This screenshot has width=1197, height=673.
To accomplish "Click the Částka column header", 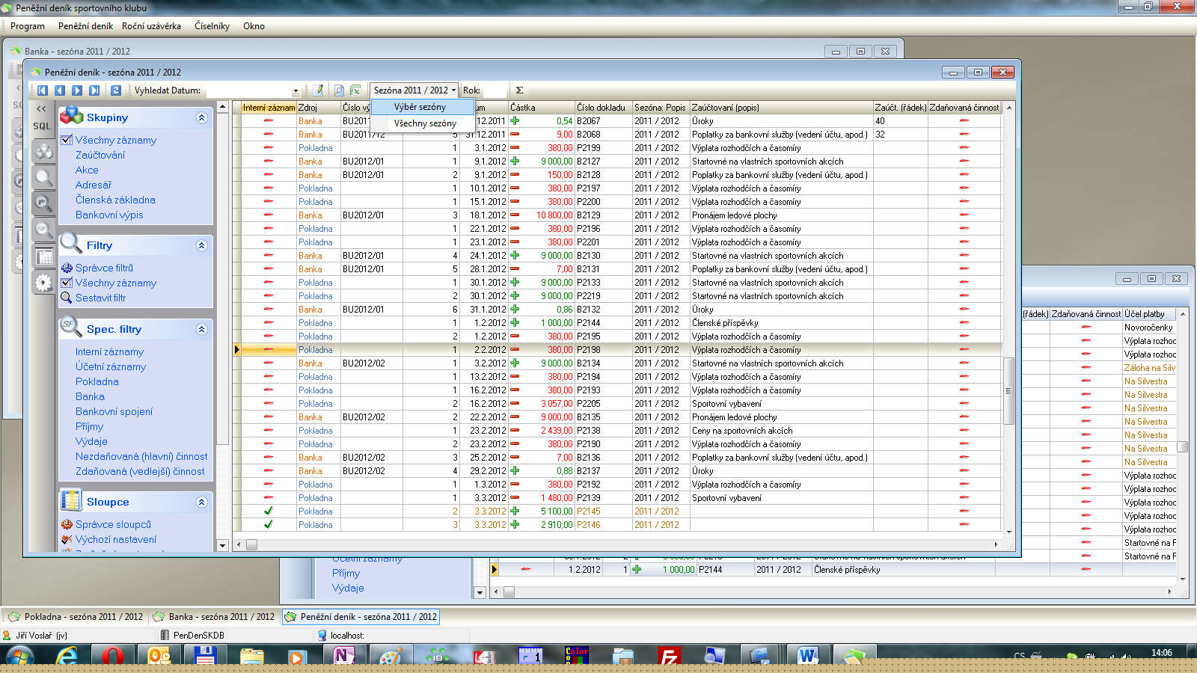I will coord(542,108).
